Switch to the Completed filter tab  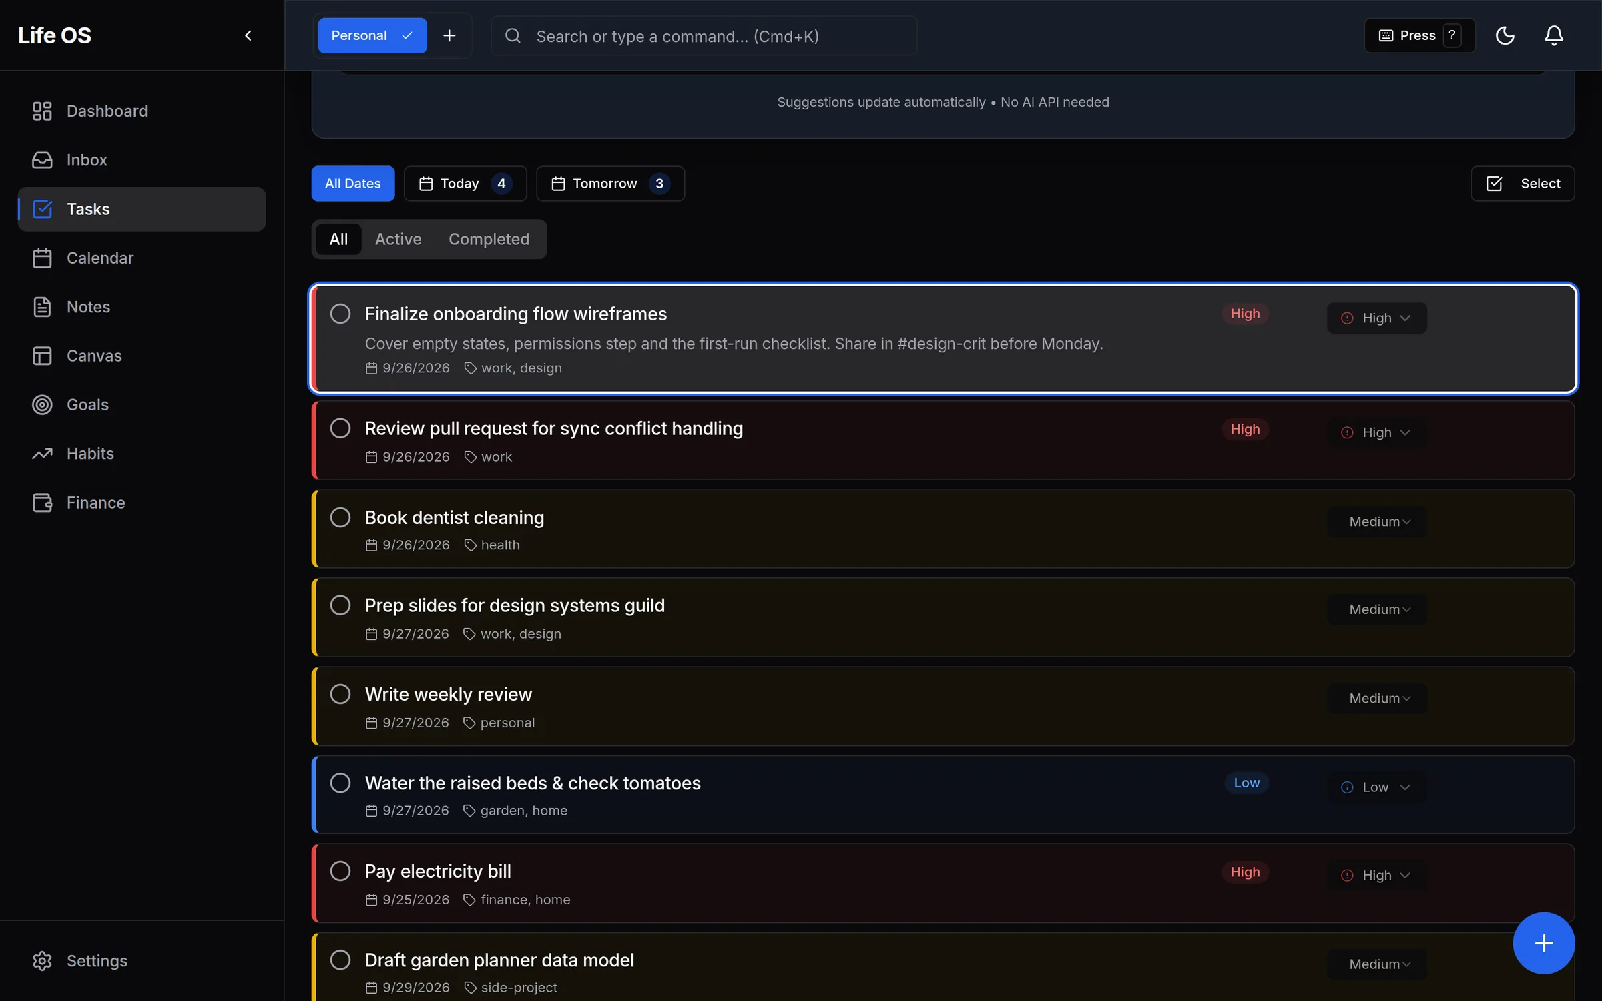coord(489,239)
